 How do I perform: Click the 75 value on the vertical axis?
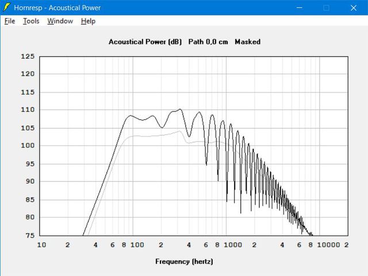pos(28,235)
